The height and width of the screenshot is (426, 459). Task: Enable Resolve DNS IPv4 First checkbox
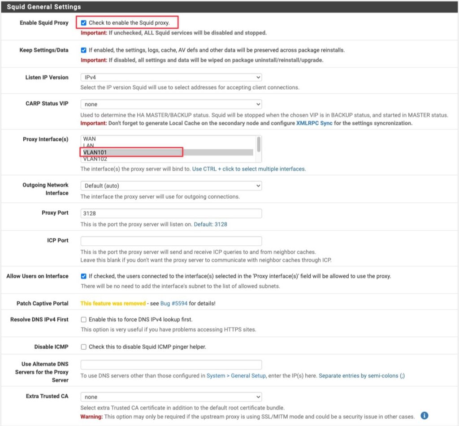(x=84, y=319)
